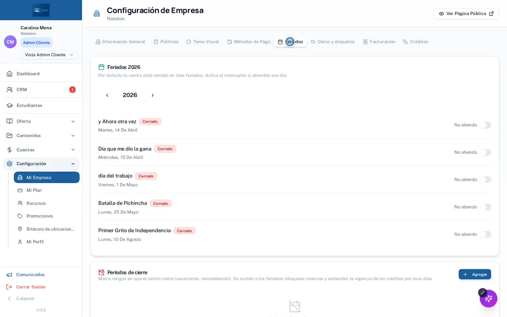The width and height of the screenshot is (507, 317).
Task: Advance to next year after 2026
Action: point(152,95)
